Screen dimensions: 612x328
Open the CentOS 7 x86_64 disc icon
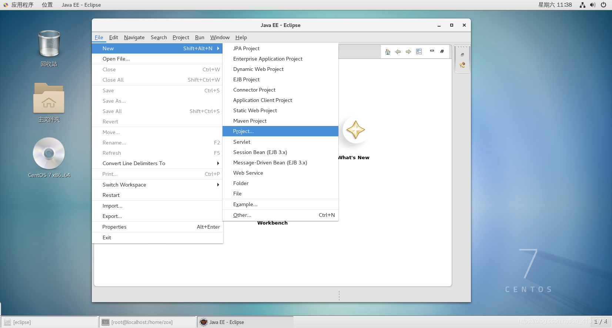tap(49, 153)
